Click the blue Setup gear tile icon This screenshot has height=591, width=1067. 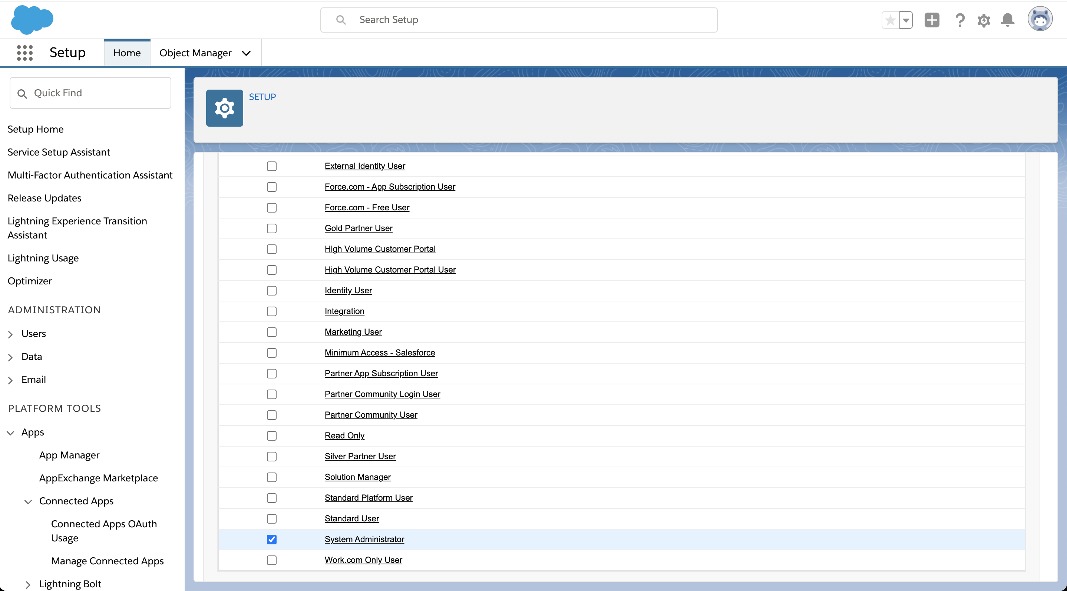point(225,108)
